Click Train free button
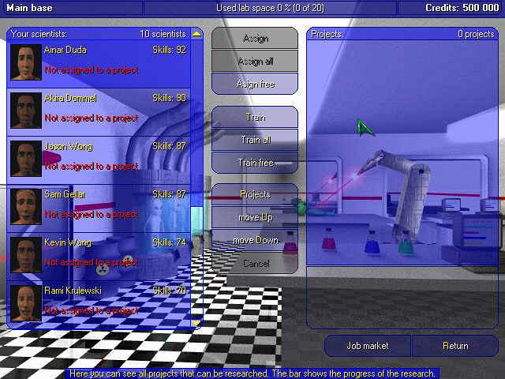Image resolution: width=505 pixels, height=379 pixels. point(255,163)
